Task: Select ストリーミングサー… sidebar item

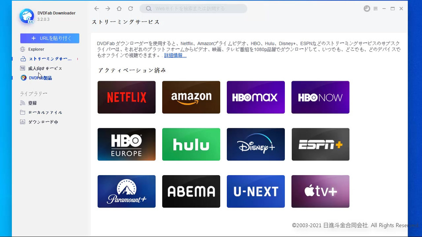Action: click(x=50, y=59)
